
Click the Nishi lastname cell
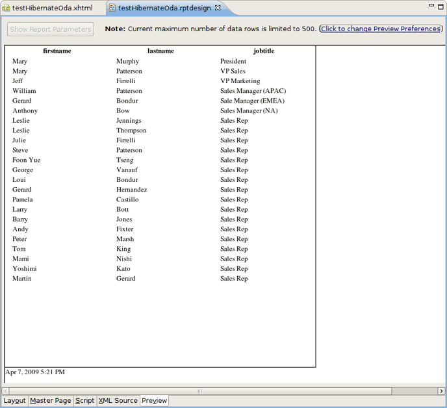pos(124,259)
